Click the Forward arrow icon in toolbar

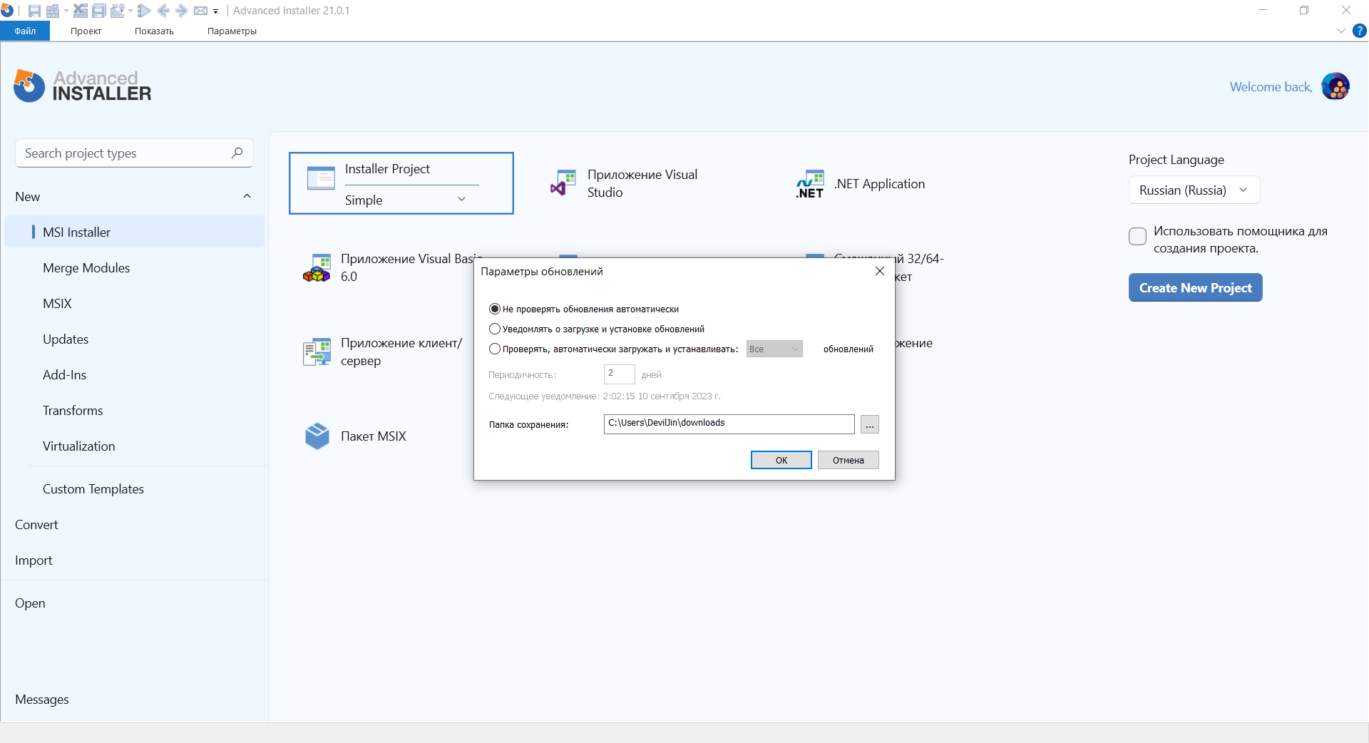(181, 11)
